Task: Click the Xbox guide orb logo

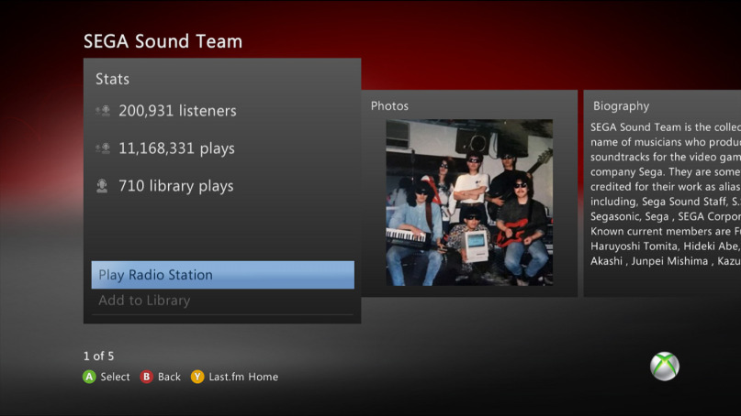Action: [665, 366]
